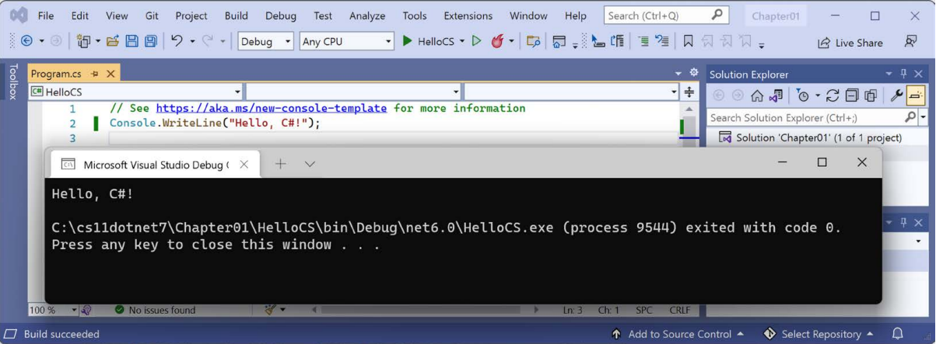The width and height of the screenshot is (936, 344).
Task: Click the Search Solution Explorer field
Action: [805, 117]
